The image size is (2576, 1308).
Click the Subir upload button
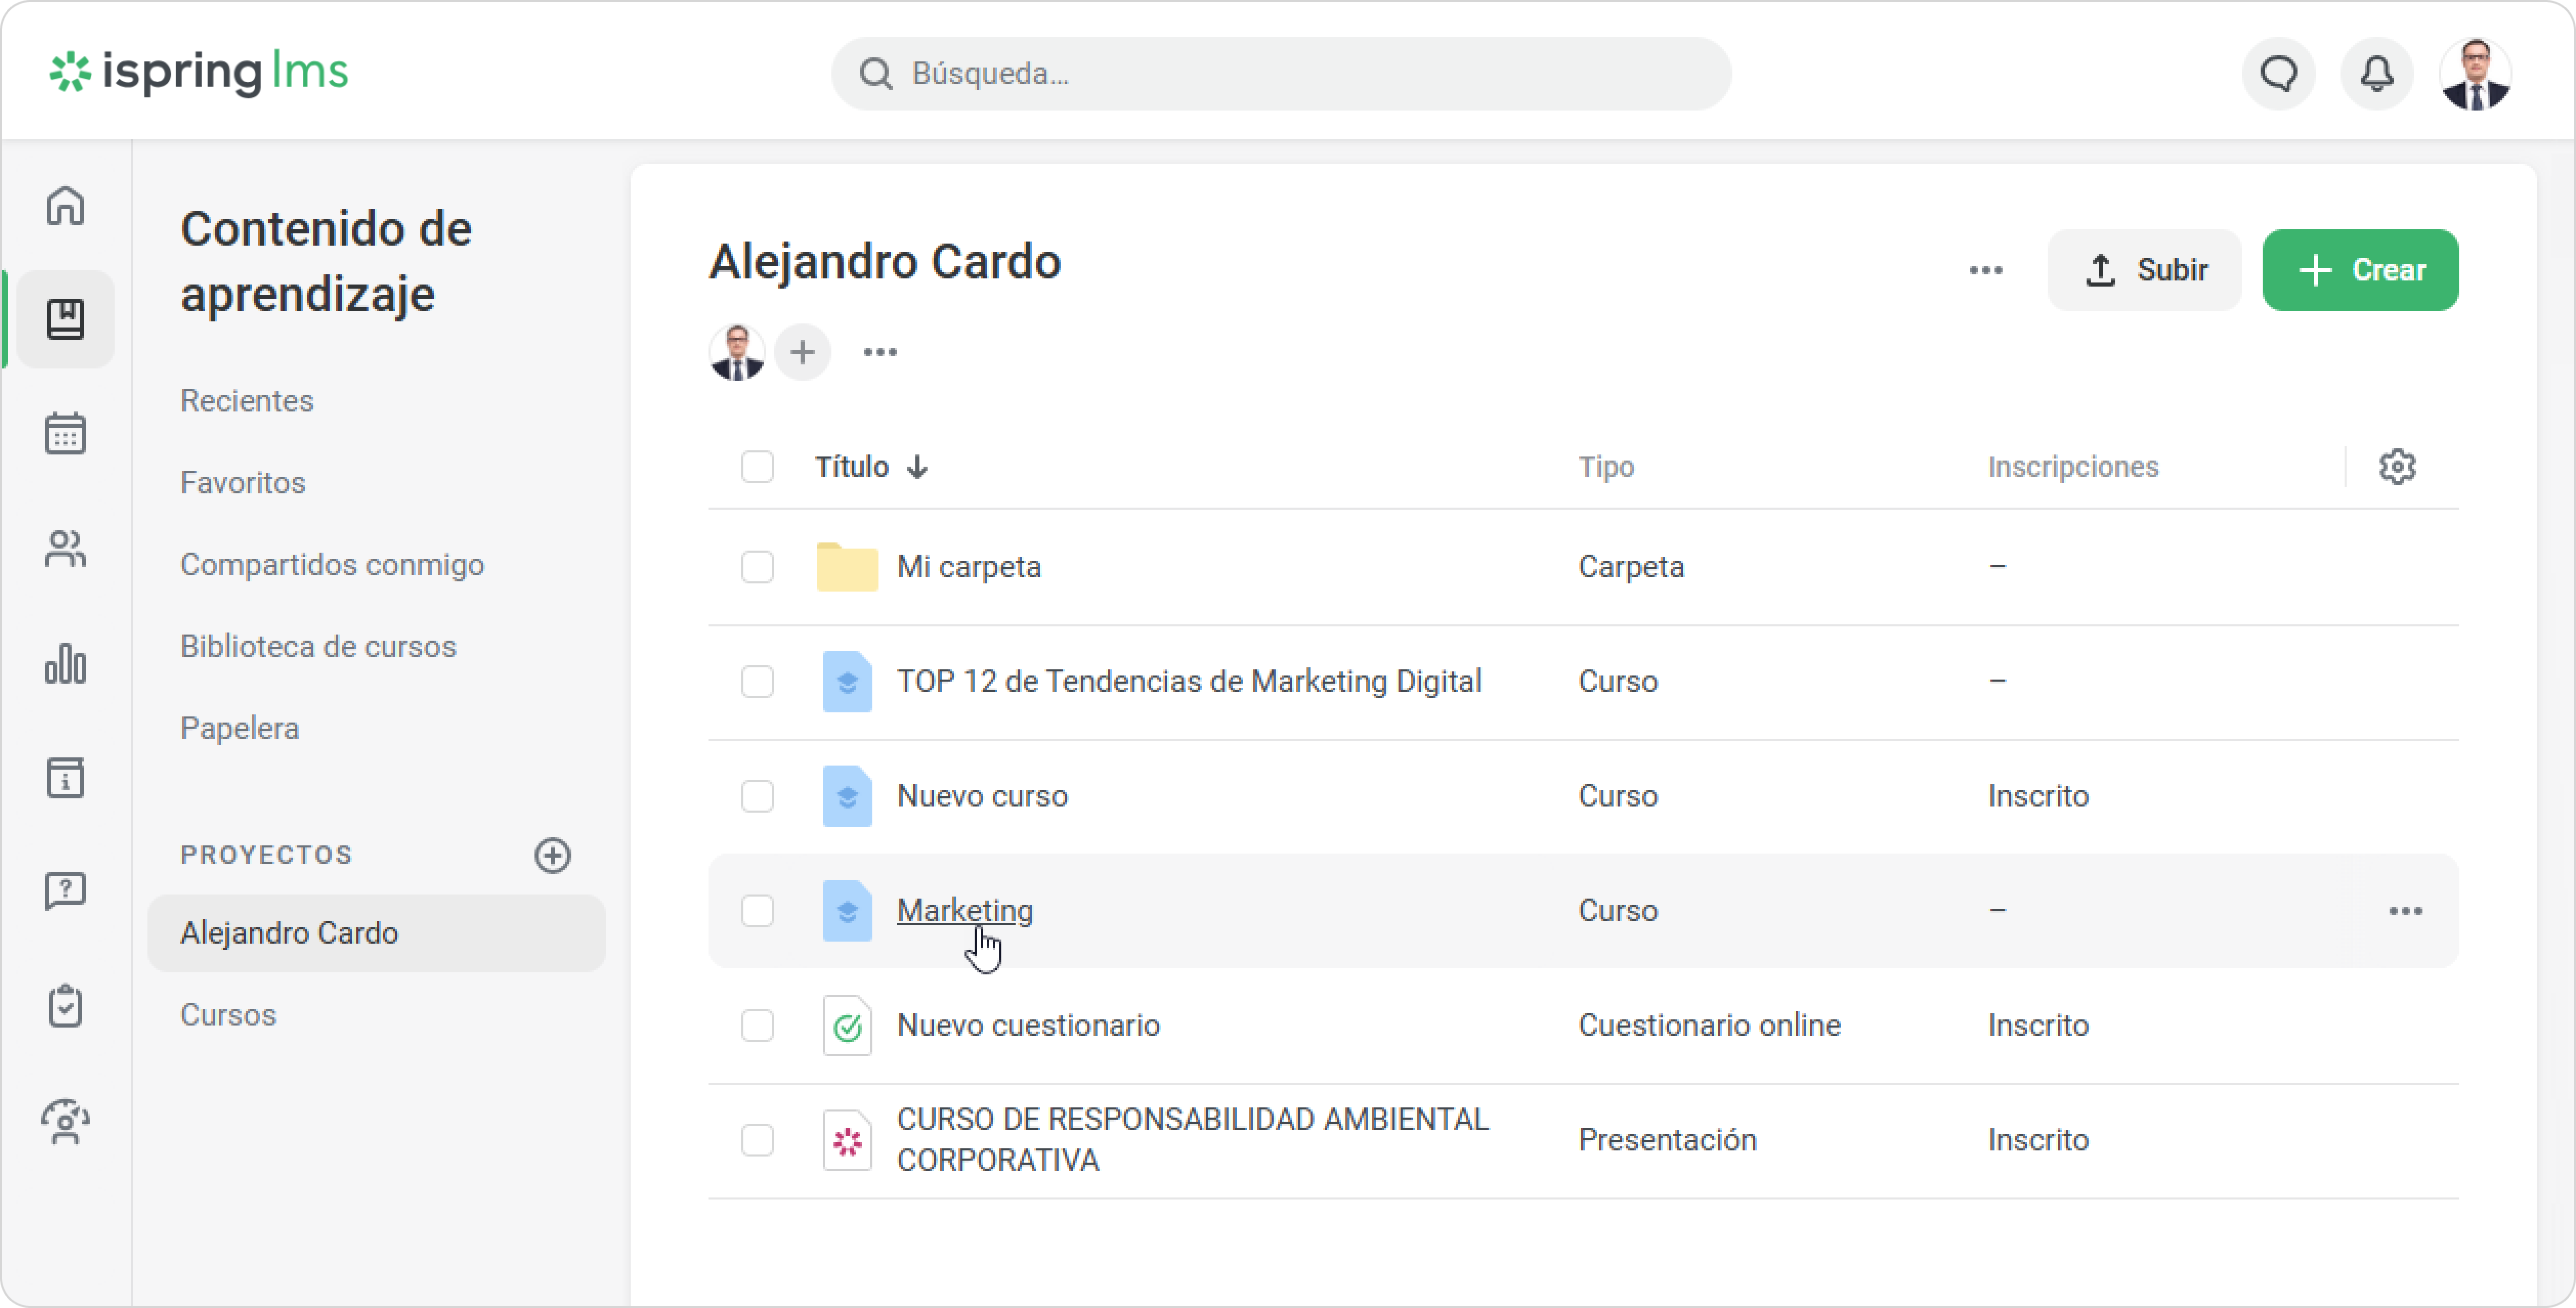click(x=2144, y=270)
